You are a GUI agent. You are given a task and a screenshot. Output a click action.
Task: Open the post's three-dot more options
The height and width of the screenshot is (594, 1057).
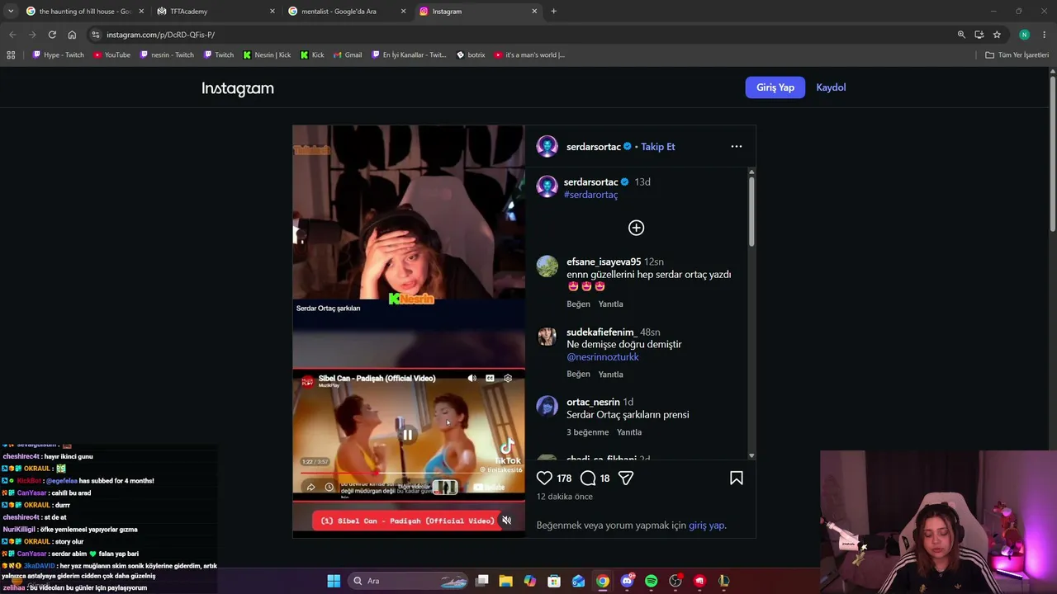737,147
